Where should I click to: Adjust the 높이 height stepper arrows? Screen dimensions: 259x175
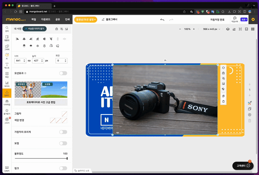tap(42, 61)
